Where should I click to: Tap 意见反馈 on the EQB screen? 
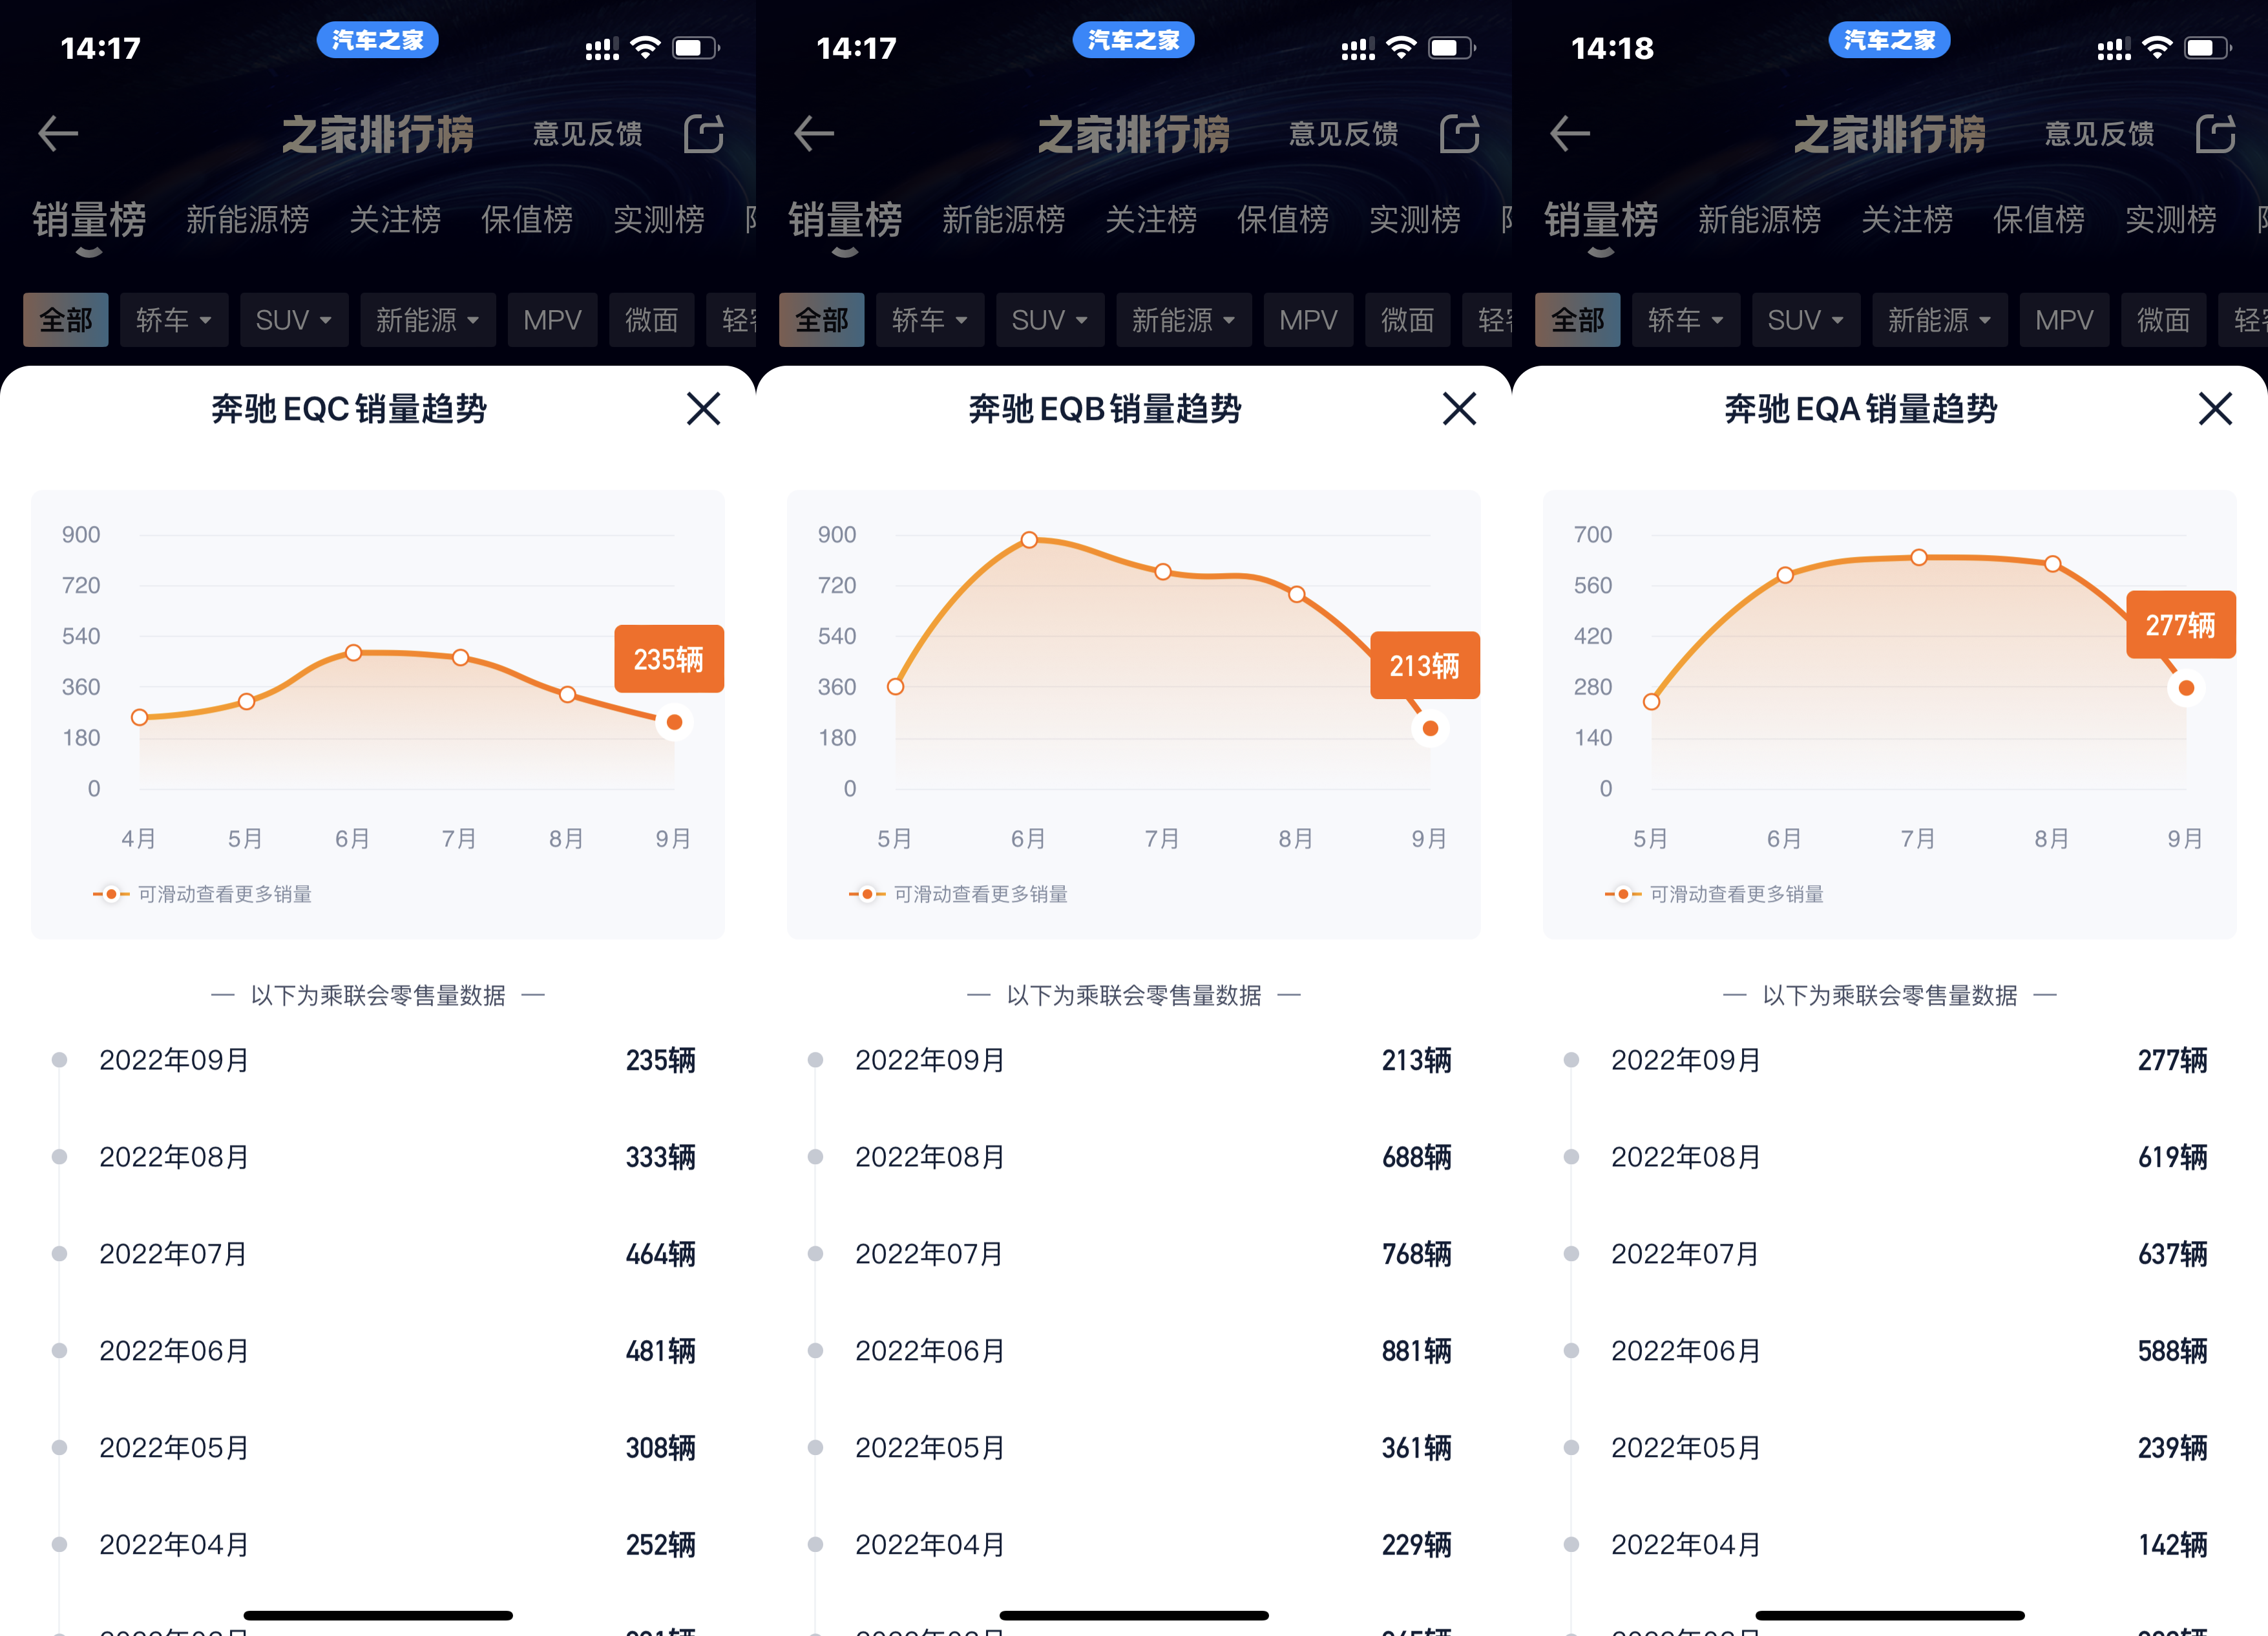(1344, 133)
